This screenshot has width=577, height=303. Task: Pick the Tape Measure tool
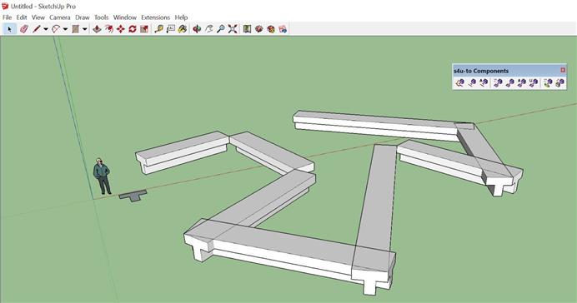(x=158, y=29)
